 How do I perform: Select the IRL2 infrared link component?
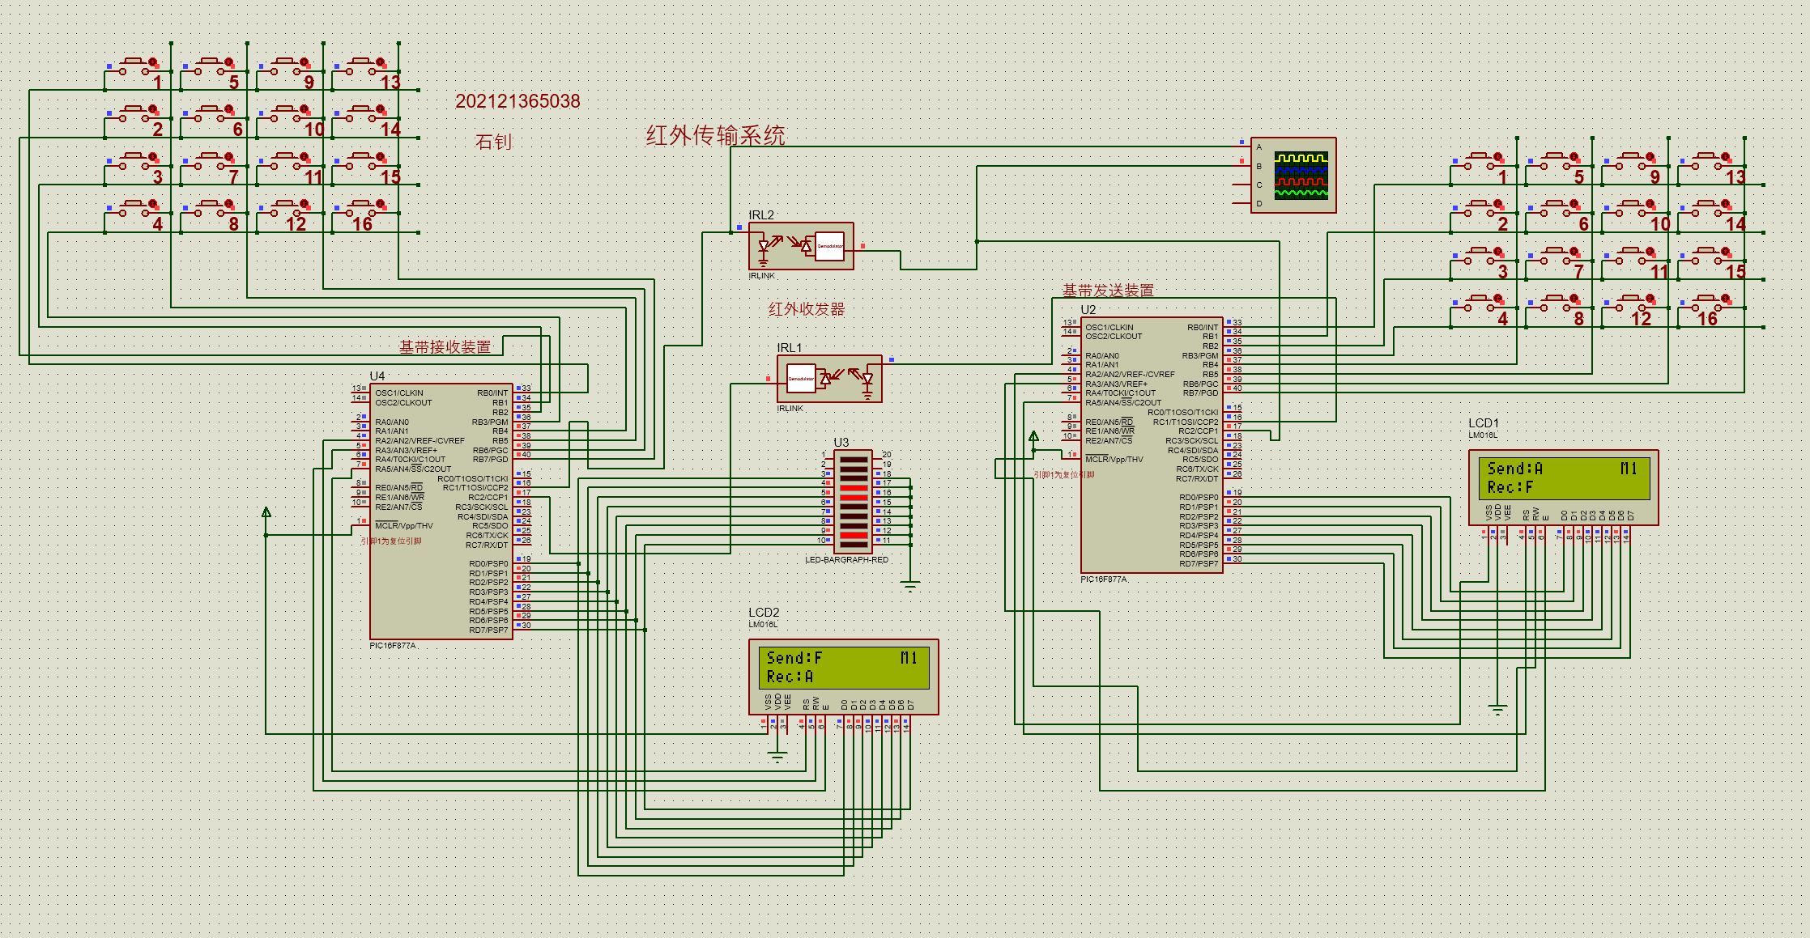(x=800, y=246)
